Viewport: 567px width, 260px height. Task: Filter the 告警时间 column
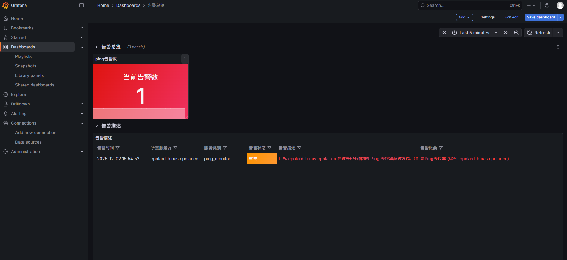pyautogui.click(x=118, y=148)
